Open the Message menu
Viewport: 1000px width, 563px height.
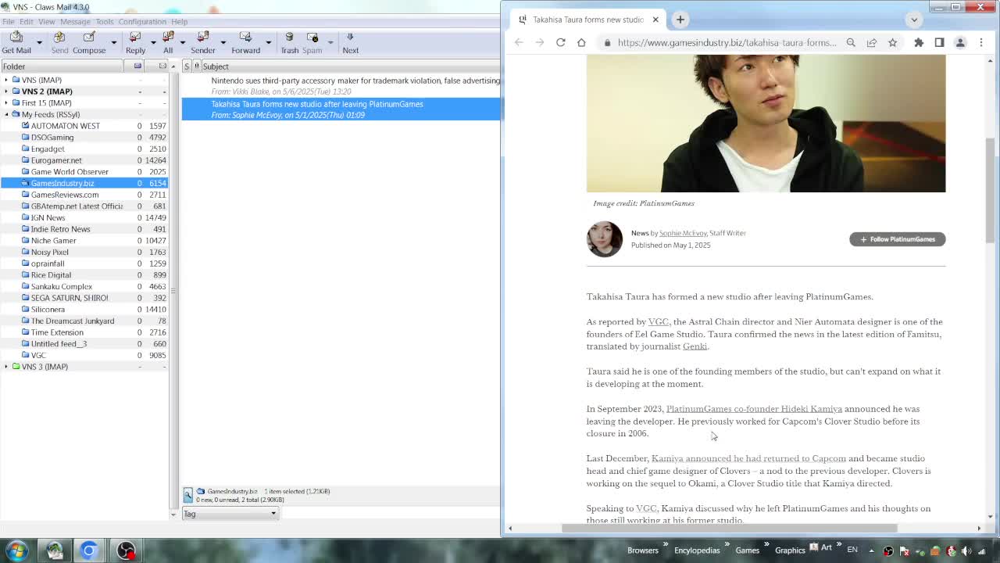[x=75, y=22]
